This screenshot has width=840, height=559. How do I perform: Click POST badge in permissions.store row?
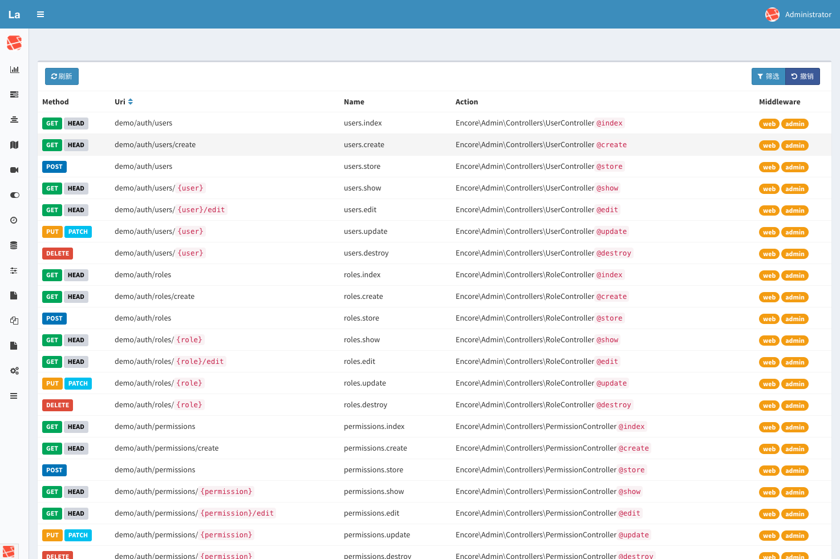point(54,470)
